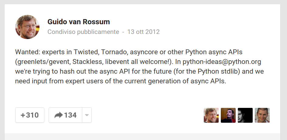Viewport: 287px width, 140px height.
Task: Open the small Guido avatar among resharers
Action: pos(211,115)
